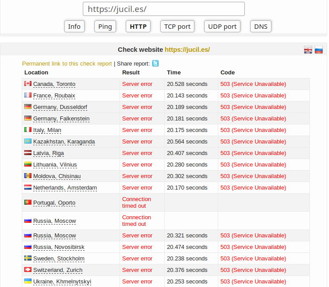Open the permanent link to this check report
Screen dimensions: 329x287
click(x=67, y=64)
